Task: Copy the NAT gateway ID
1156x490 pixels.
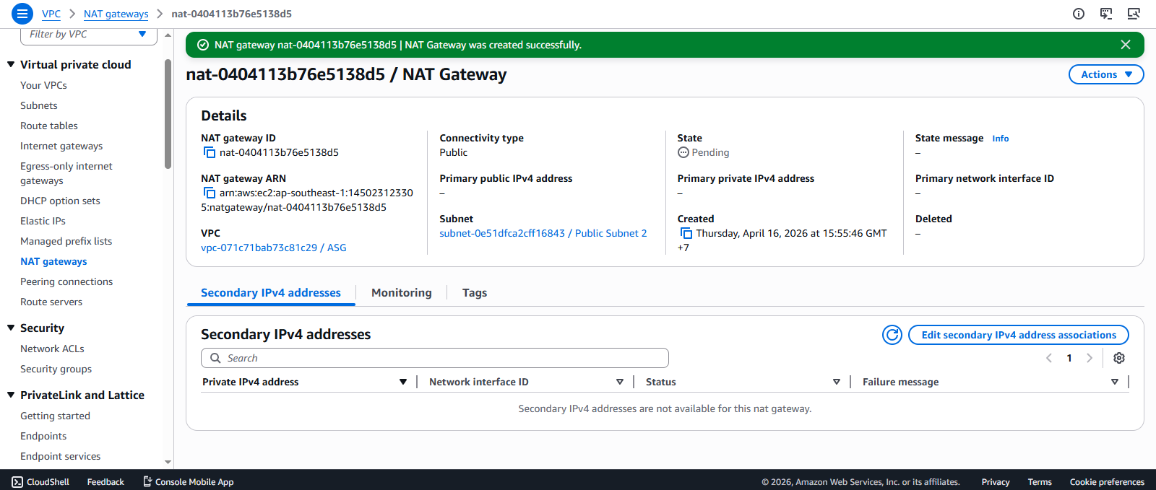Action: [x=210, y=152]
